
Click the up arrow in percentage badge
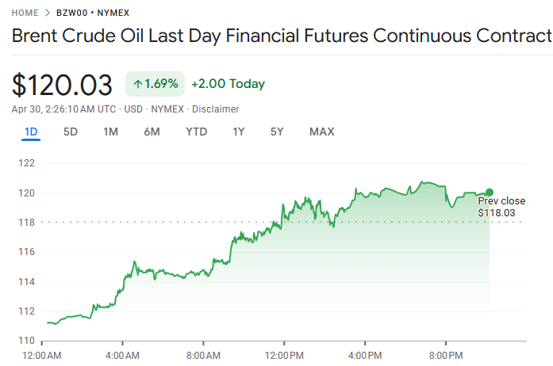pyautogui.click(x=138, y=83)
